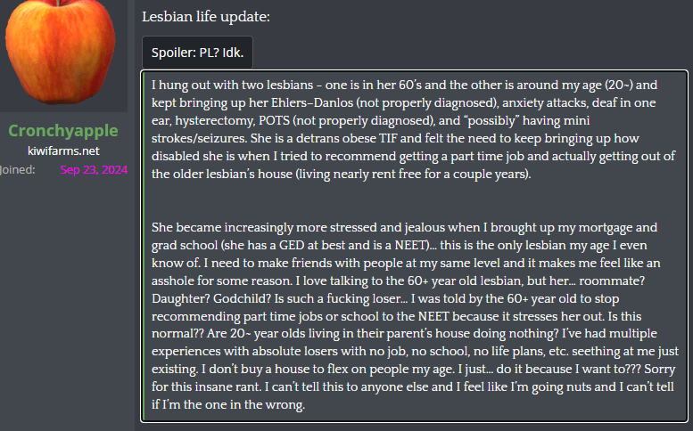693x431 pixels.
Task: Open Cronchyapple's user profile
Action: [63, 131]
